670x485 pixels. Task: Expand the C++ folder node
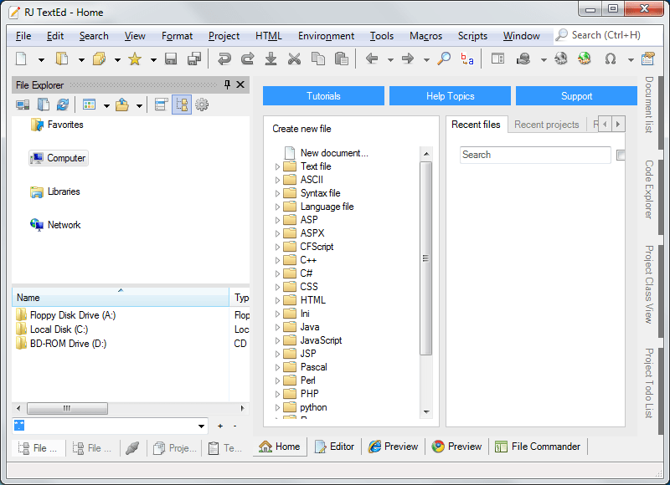point(277,260)
